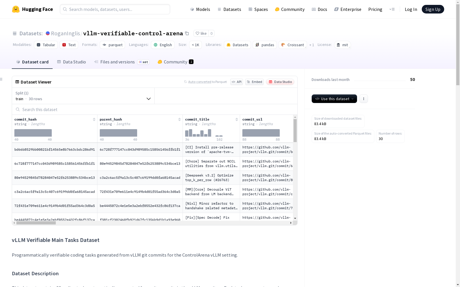Image resolution: width=460 pixels, height=287 pixels.
Task: Select the Croissant library tag
Action: tap(293, 45)
